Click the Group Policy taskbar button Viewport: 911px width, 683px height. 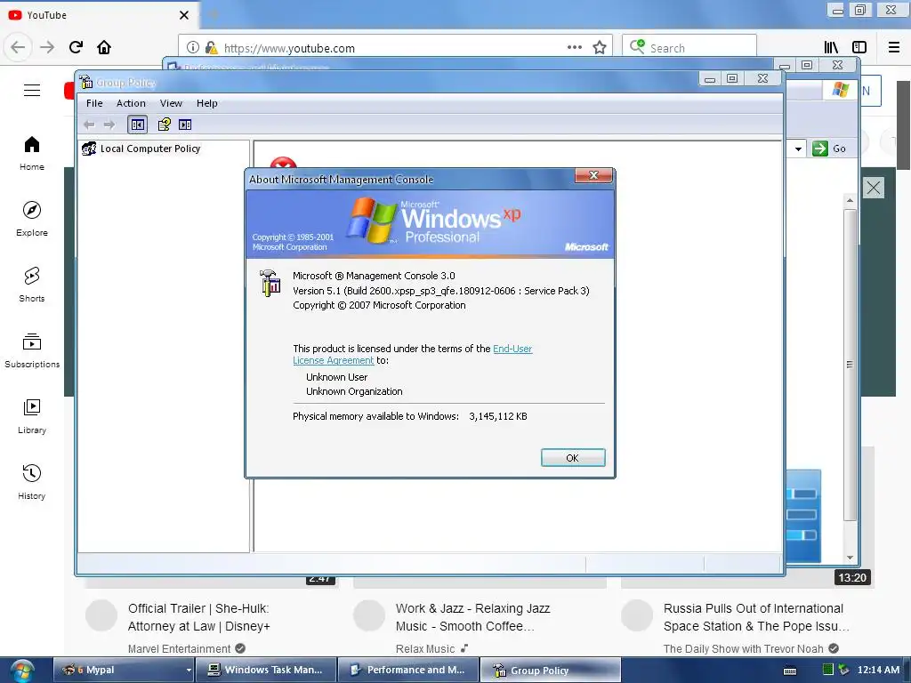tap(550, 670)
